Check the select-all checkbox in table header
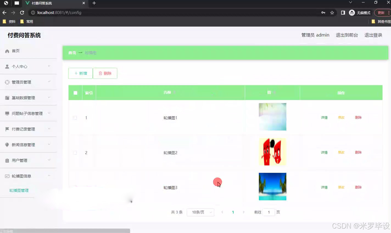The width and height of the screenshot is (391, 233). [x=75, y=93]
